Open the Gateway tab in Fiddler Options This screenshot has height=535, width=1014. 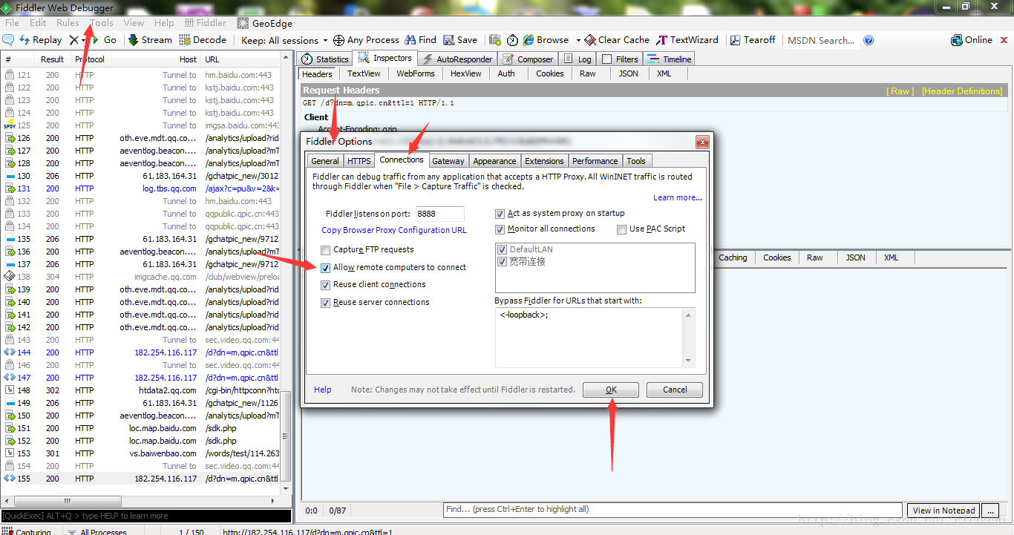pyautogui.click(x=448, y=160)
